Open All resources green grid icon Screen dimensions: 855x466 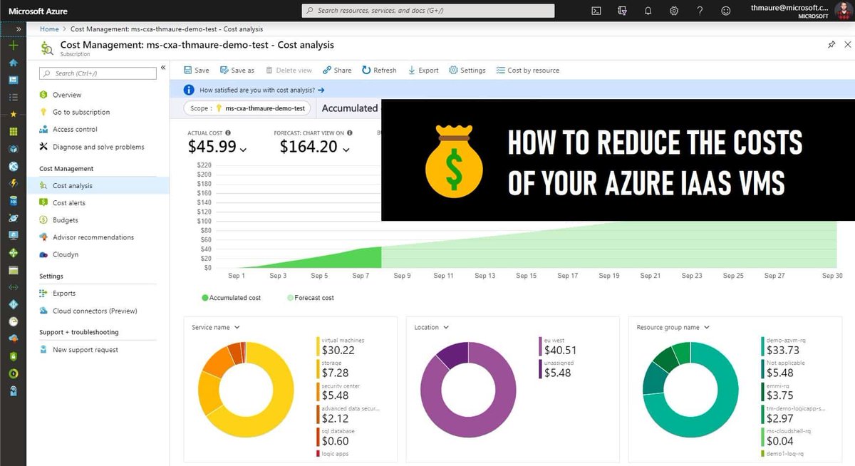[x=13, y=132]
